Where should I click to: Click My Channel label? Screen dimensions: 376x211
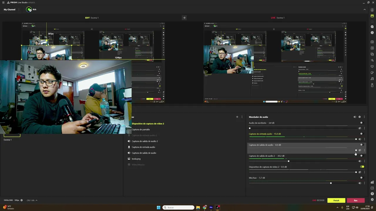[9, 9]
